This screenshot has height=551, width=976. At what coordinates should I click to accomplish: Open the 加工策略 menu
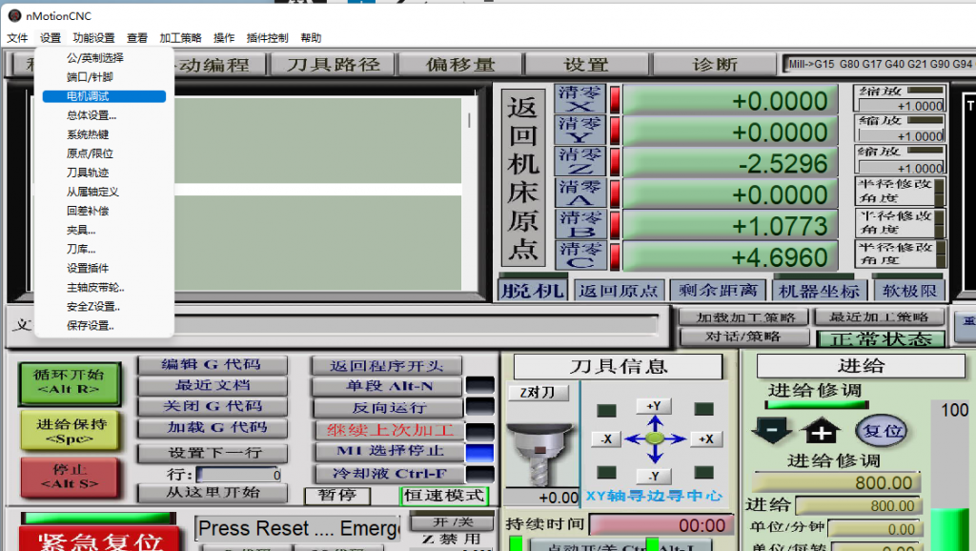pos(180,38)
